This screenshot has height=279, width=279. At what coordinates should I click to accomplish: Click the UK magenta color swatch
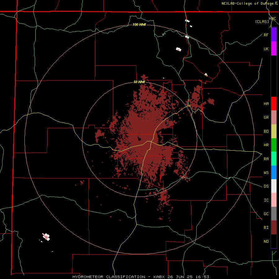click(274, 49)
